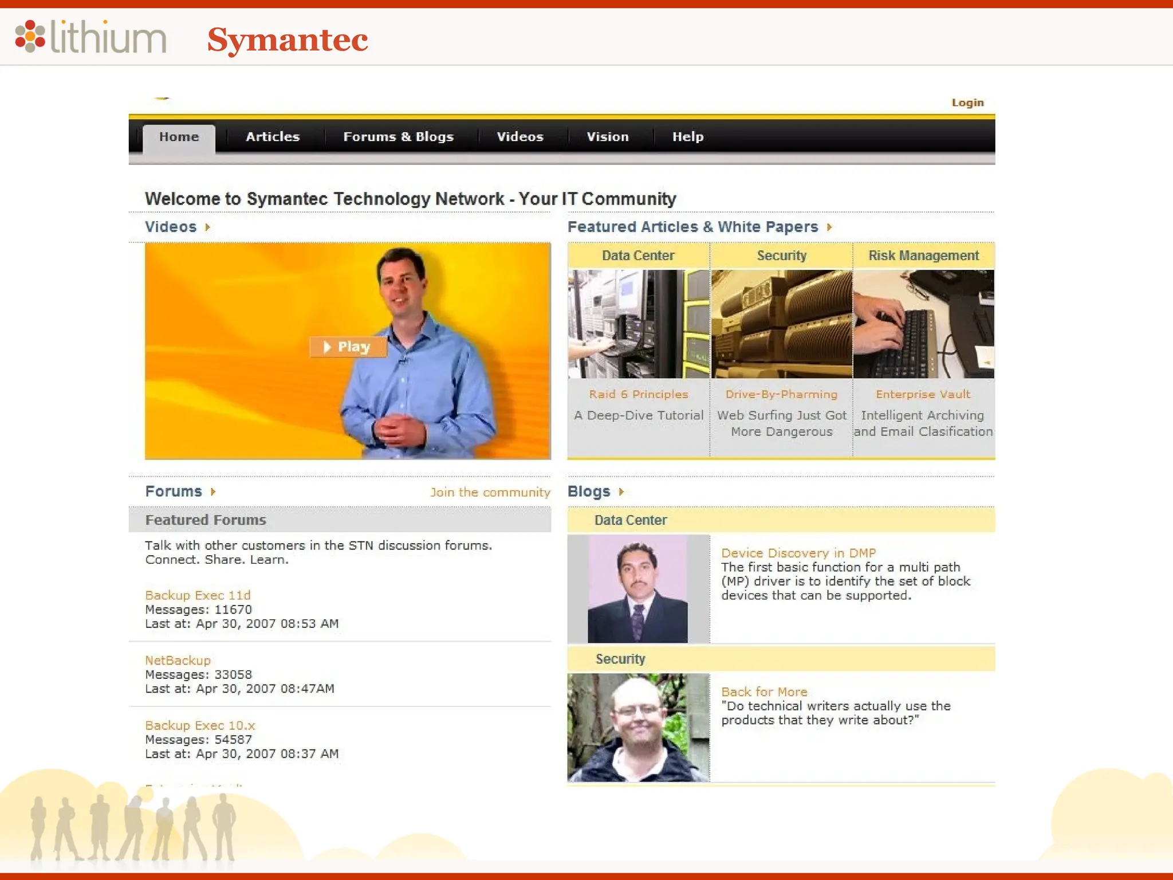This screenshot has width=1173, height=880.
Task: Click 'Last at: Apr 30, 2007 08:53 AM'
Action: [242, 623]
